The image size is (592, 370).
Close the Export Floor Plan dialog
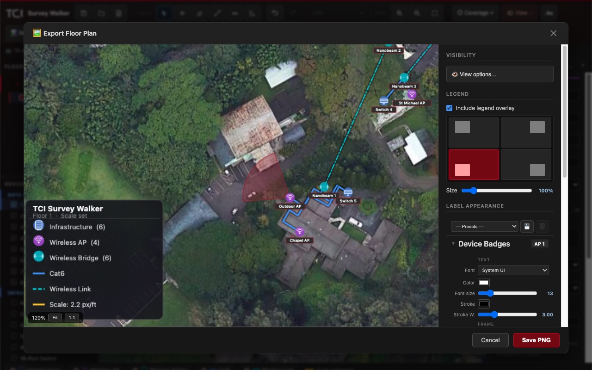pyautogui.click(x=553, y=33)
